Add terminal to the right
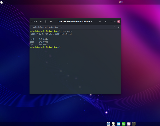Image resolution: width=160 pixels, height=126 pixels. click(x=46, y=22)
